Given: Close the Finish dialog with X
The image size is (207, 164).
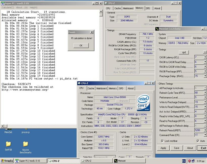Looking at the screenshot, I should (92, 32).
